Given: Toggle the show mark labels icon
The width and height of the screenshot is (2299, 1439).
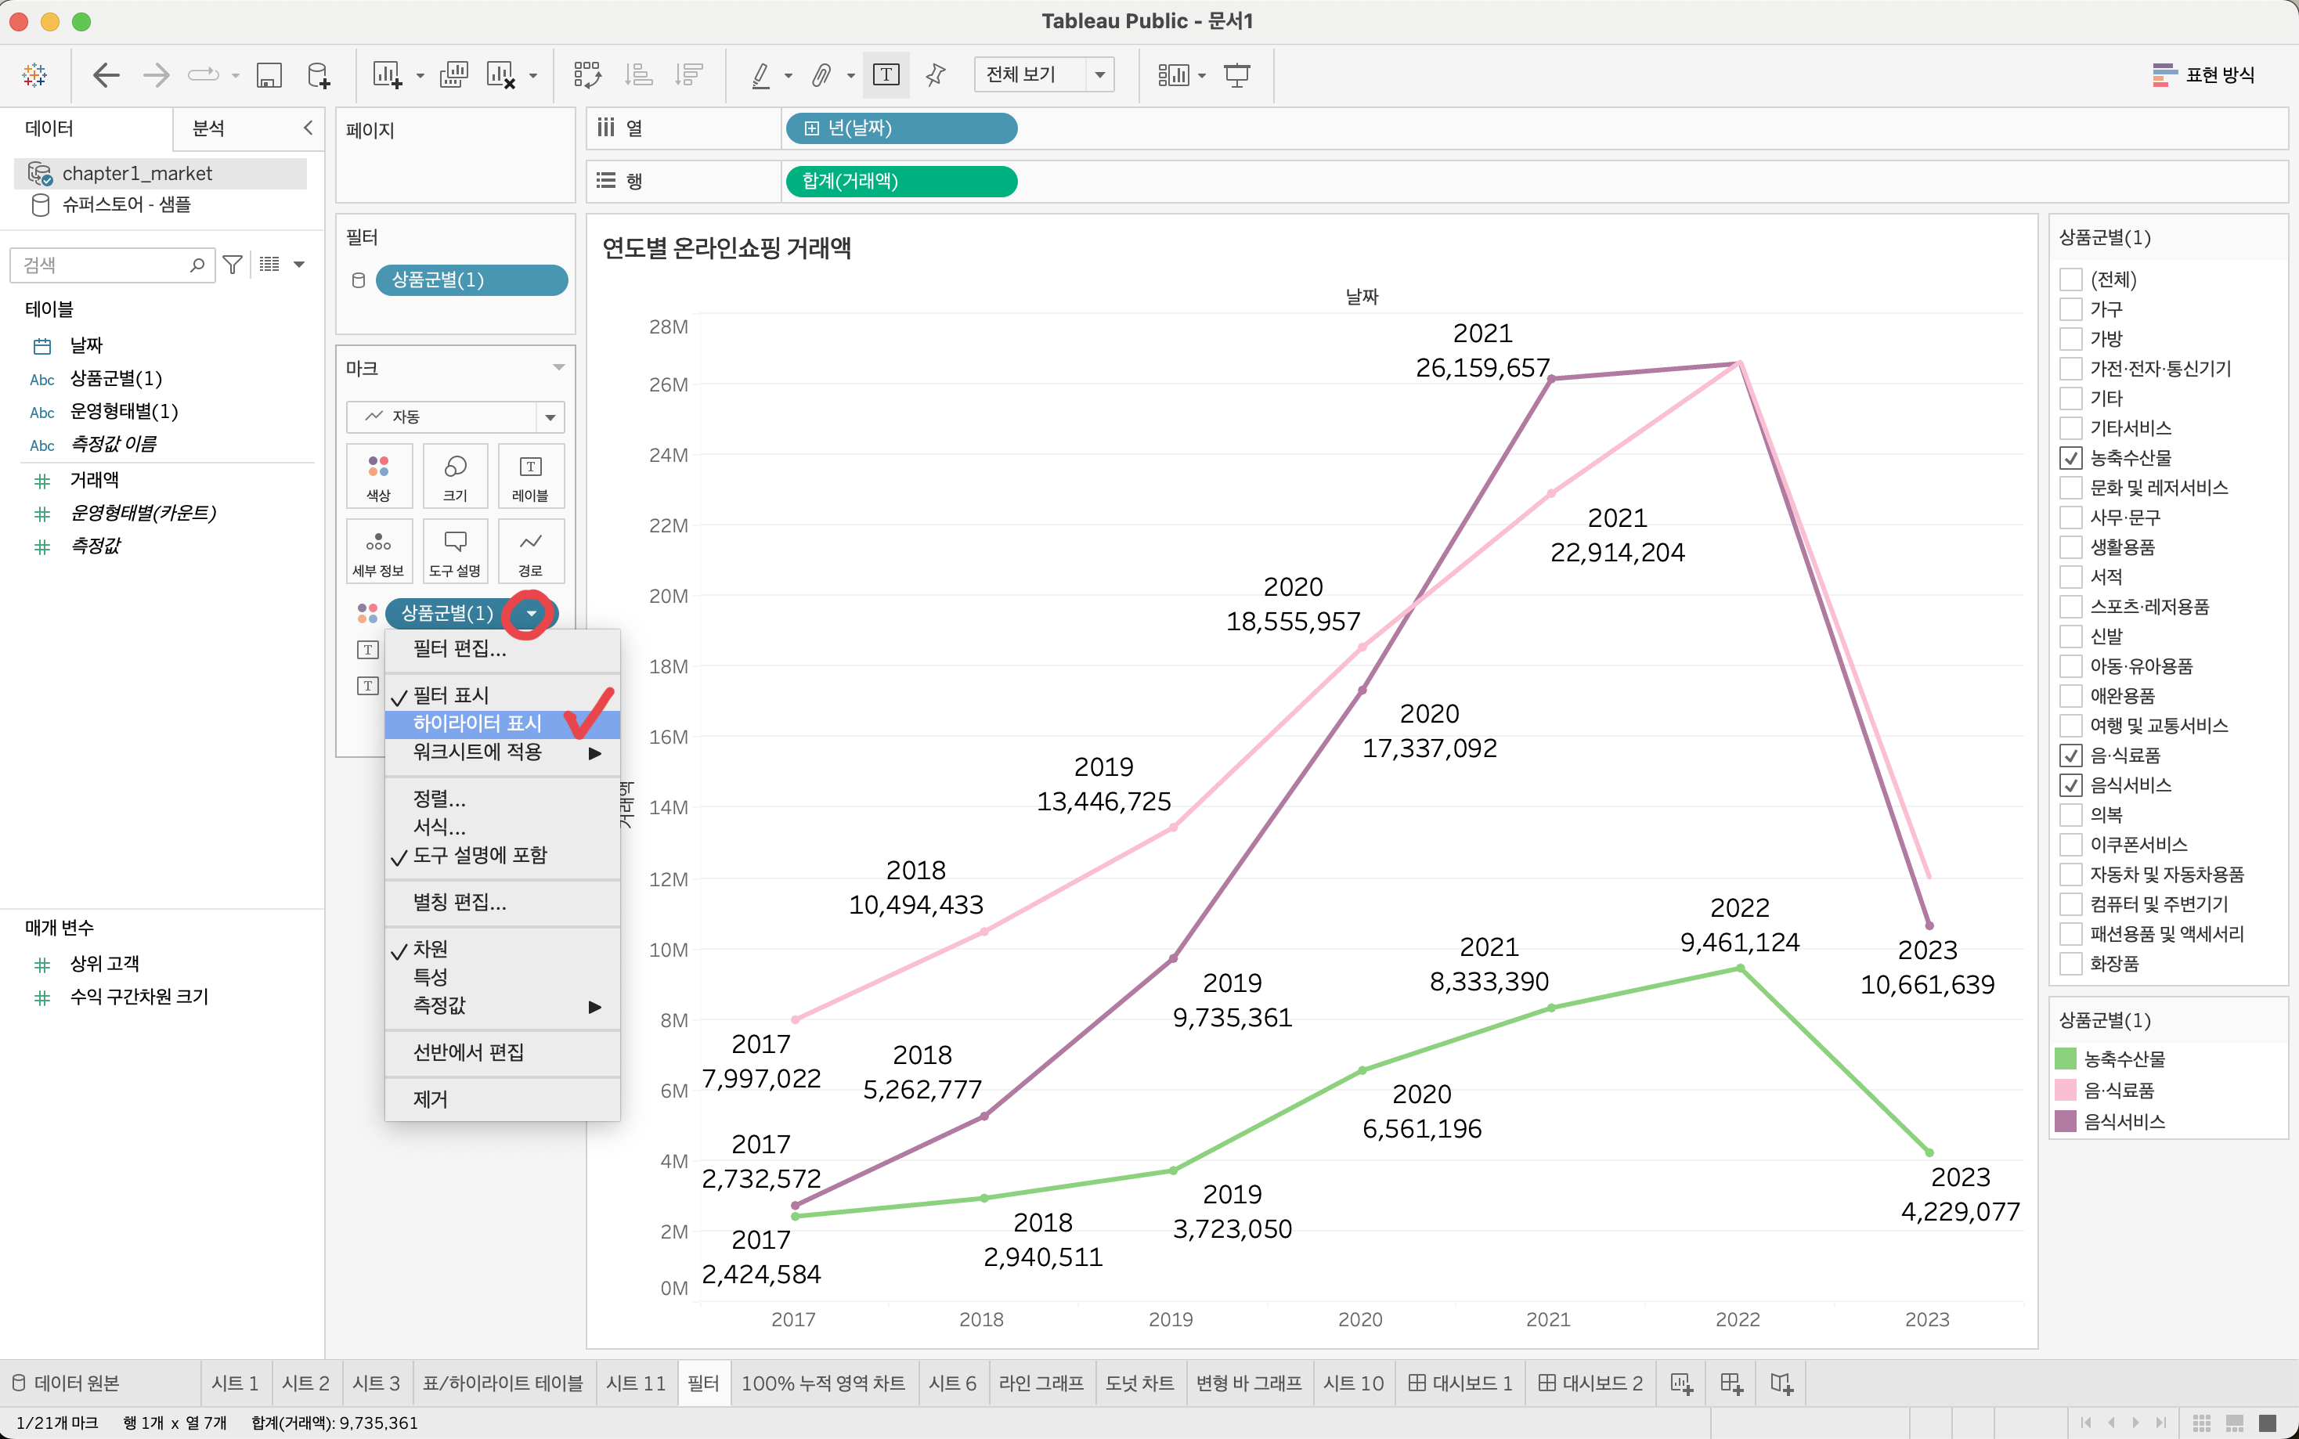Looking at the screenshot, I should point(886,74).
